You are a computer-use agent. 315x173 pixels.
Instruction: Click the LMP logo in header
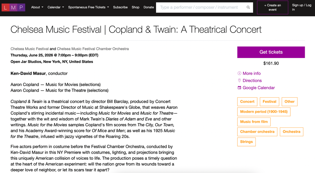pyautogui.click(x=13, y=7)
